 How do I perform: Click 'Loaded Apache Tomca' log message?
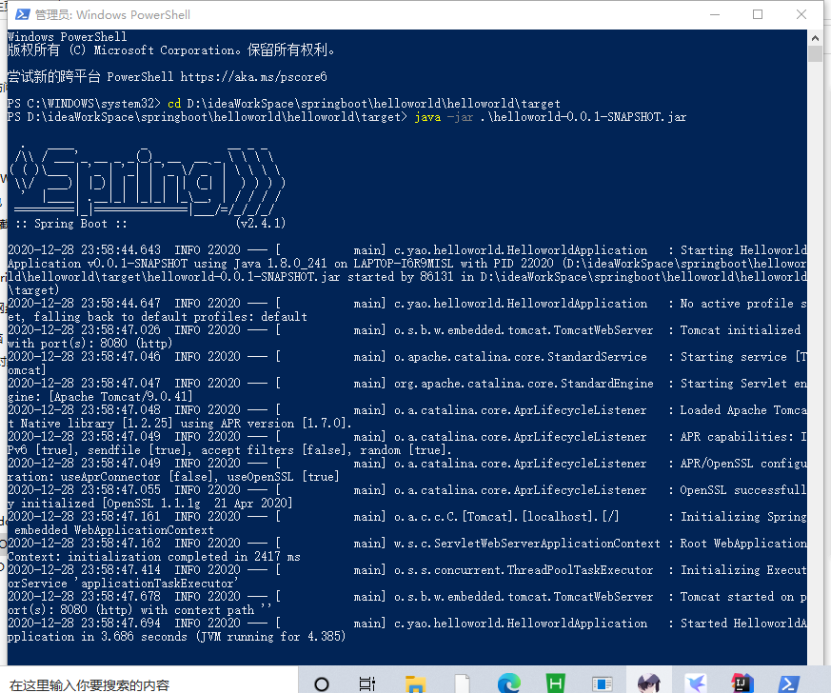coord(743,410)
